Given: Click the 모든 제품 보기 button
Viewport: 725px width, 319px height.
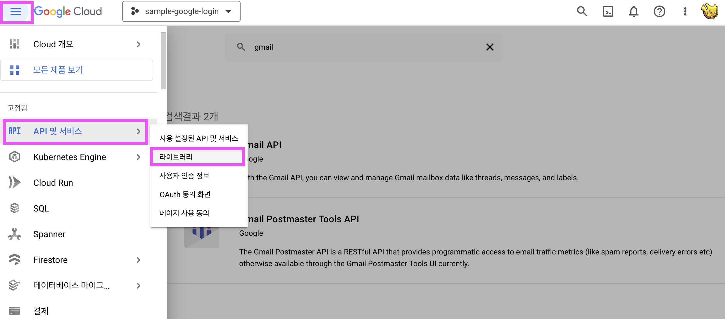Looking at the screenshot, I should [77, 70].
